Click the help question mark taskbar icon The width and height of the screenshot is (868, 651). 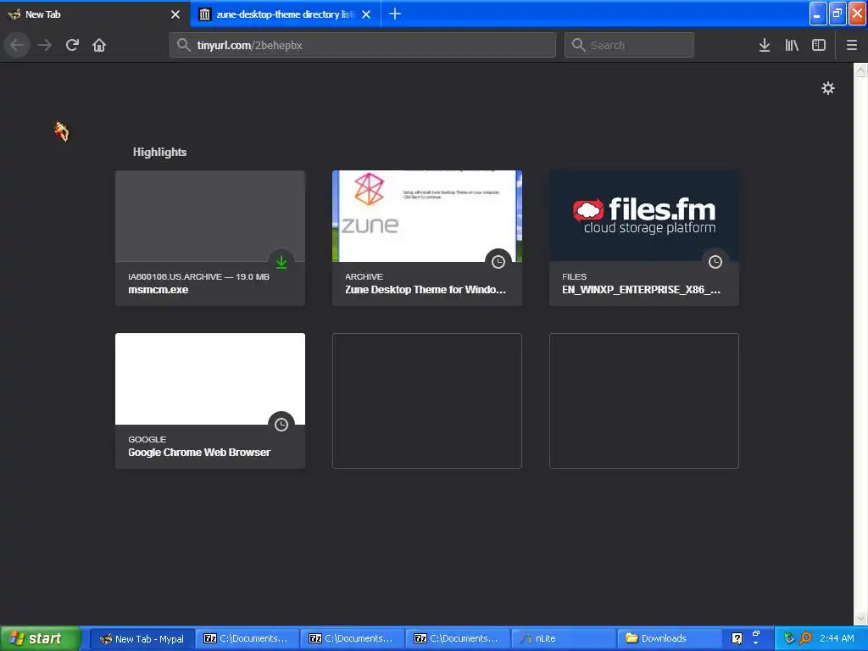(x=737, y=638)
